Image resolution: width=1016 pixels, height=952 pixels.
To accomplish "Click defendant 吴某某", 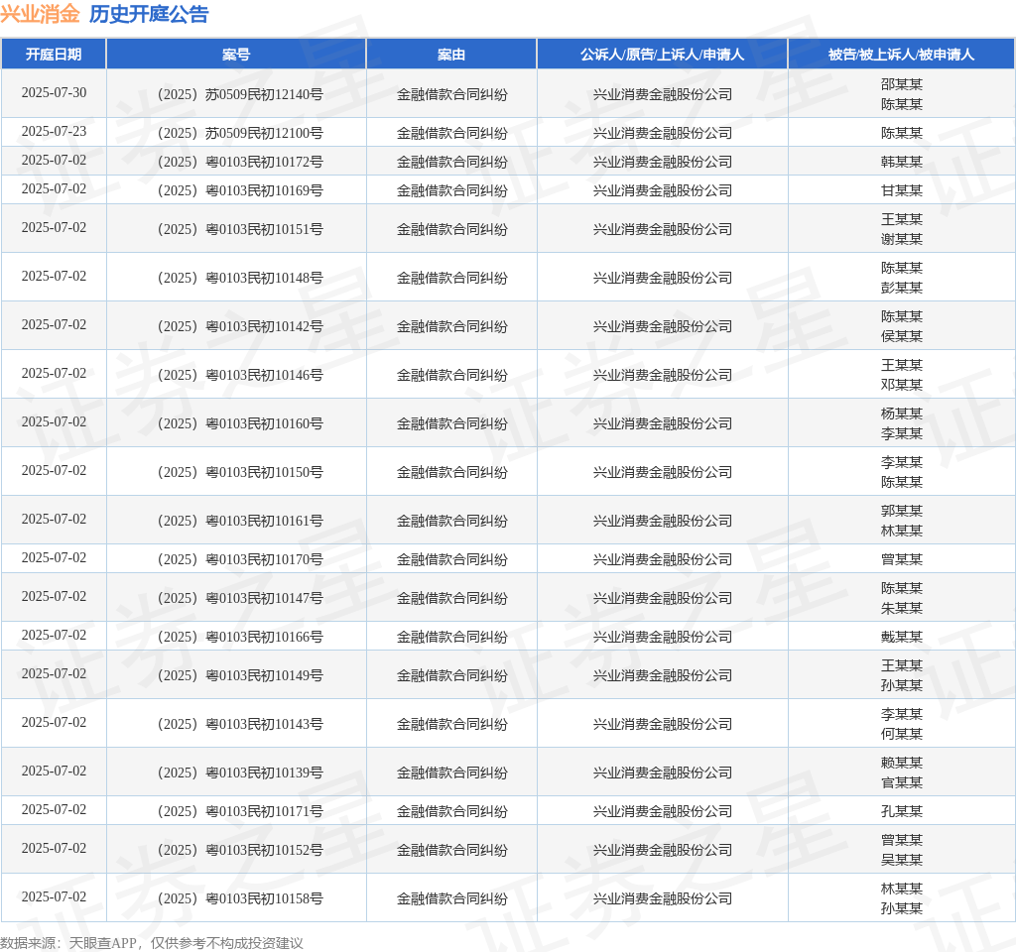I will coord(901,860).
